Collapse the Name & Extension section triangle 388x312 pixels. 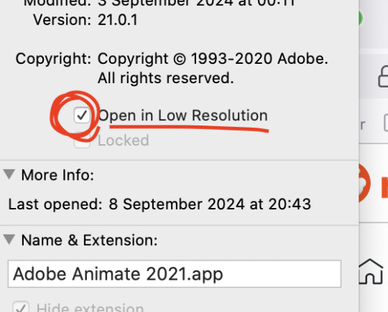(x=9, y=240)
